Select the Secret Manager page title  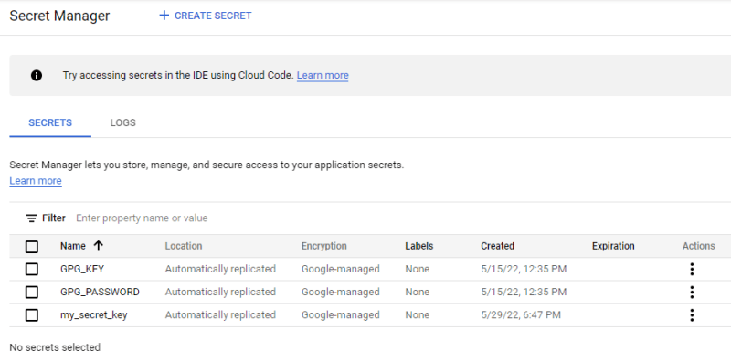click(59, 16)
